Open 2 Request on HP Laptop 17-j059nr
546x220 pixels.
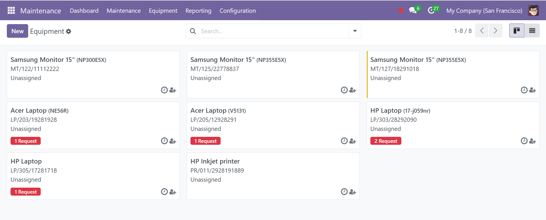[386, 141]
